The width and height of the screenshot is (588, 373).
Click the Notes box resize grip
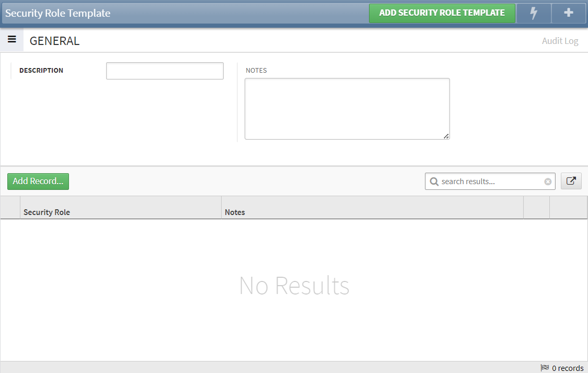click(x=446, y=137)
